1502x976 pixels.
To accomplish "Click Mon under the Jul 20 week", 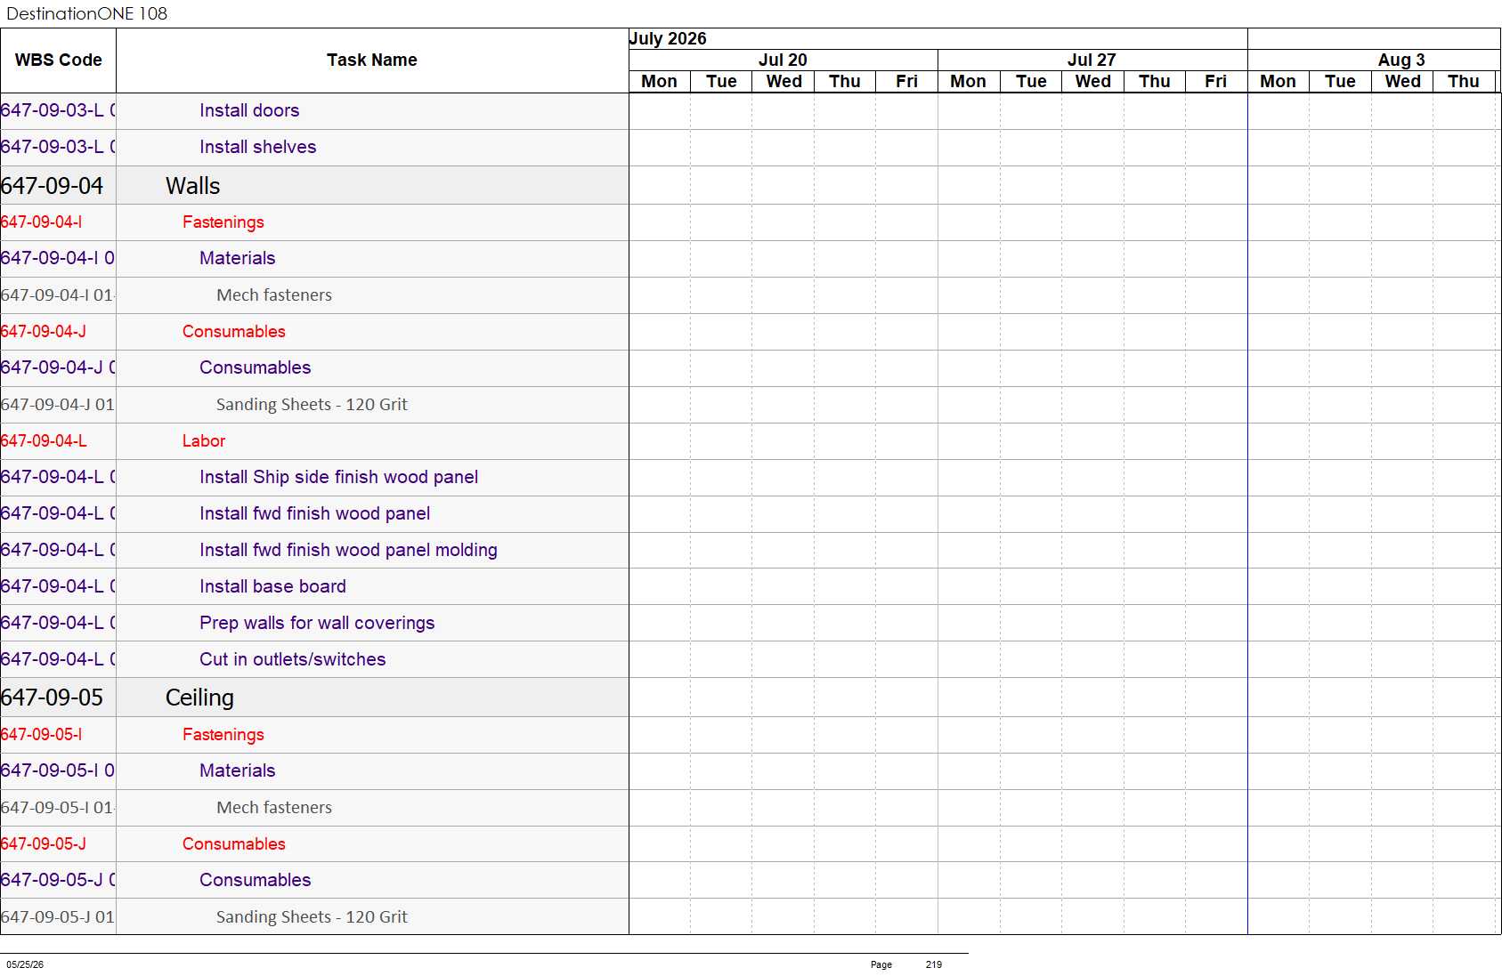I will (x=659, y=81).
